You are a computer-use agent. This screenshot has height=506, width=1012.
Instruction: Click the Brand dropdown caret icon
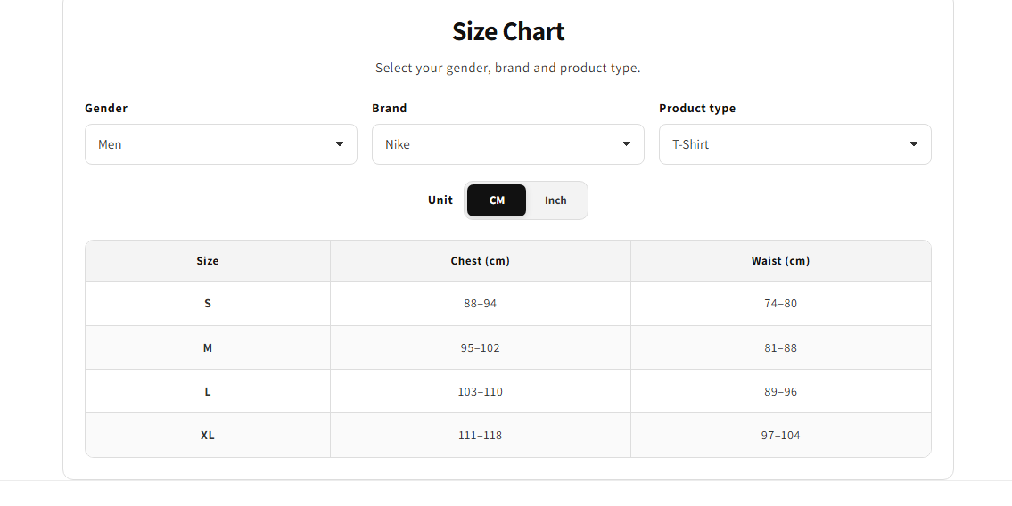[626, 143]
